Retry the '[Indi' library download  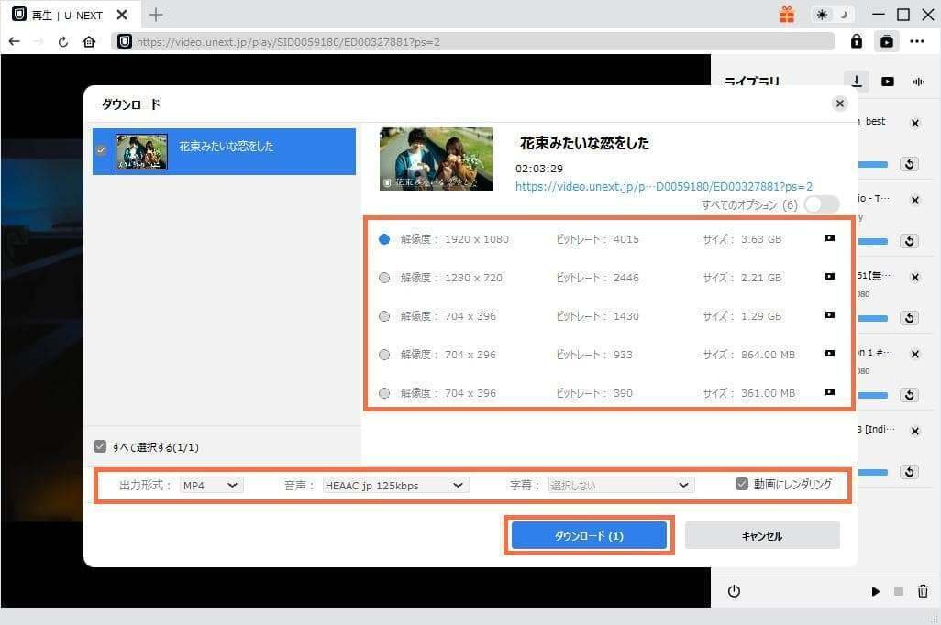(909, 471)
